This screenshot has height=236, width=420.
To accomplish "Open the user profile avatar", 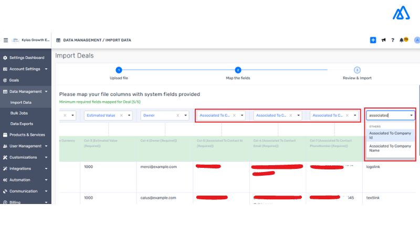I will (x=417, y=40).
